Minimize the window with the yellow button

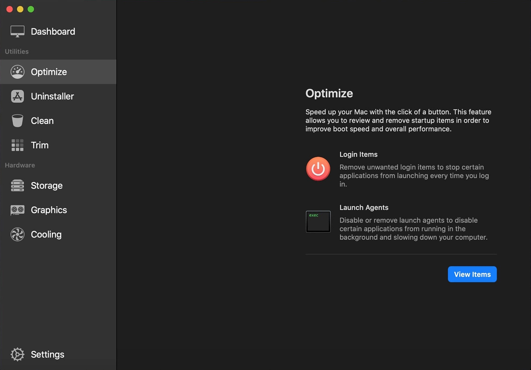[x=20, y=9]
